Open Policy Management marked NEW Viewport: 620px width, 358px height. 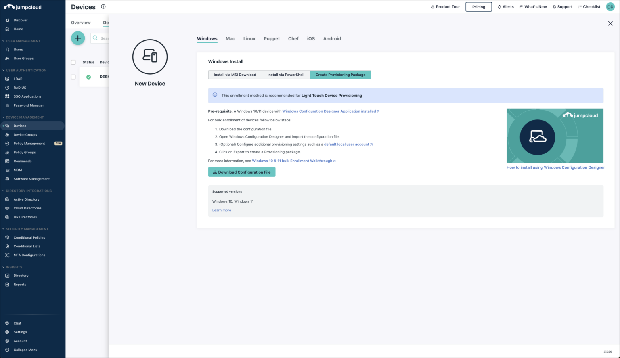[29, 143]
